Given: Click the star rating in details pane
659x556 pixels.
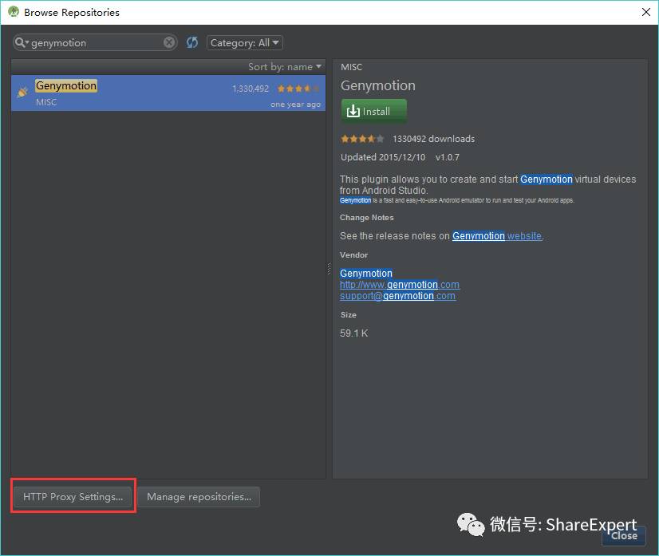Looking at the screenshot, I should tap(362, 139).
